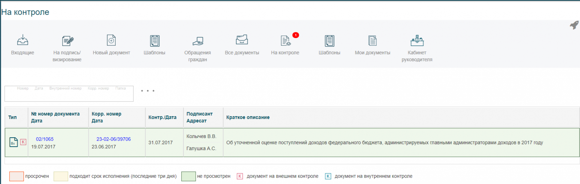Click the red просрочен legend swatch
The image size is (580, 184).
17,176
